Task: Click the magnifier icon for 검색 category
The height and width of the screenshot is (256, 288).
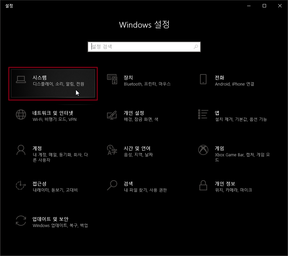Action: (112, 185)
